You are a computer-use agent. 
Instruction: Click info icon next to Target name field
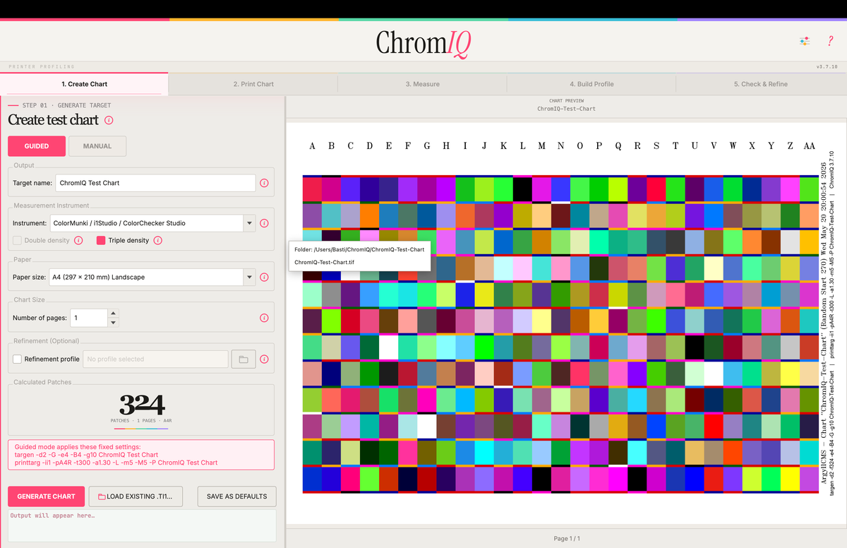pos(264,183)
